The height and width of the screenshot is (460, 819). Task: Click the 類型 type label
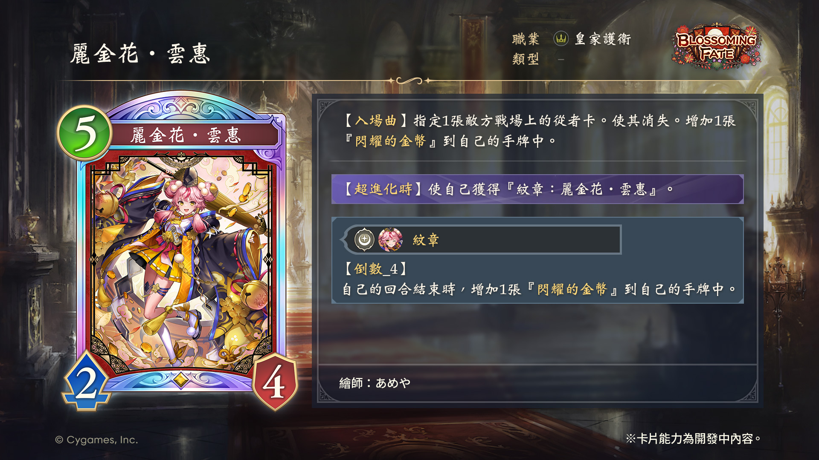526,59
